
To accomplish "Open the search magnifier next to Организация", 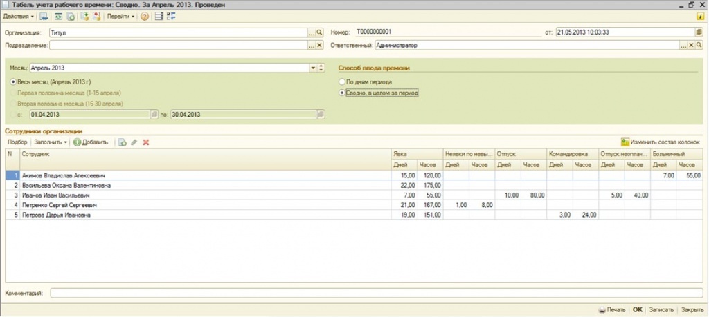I will pos(320,32).
